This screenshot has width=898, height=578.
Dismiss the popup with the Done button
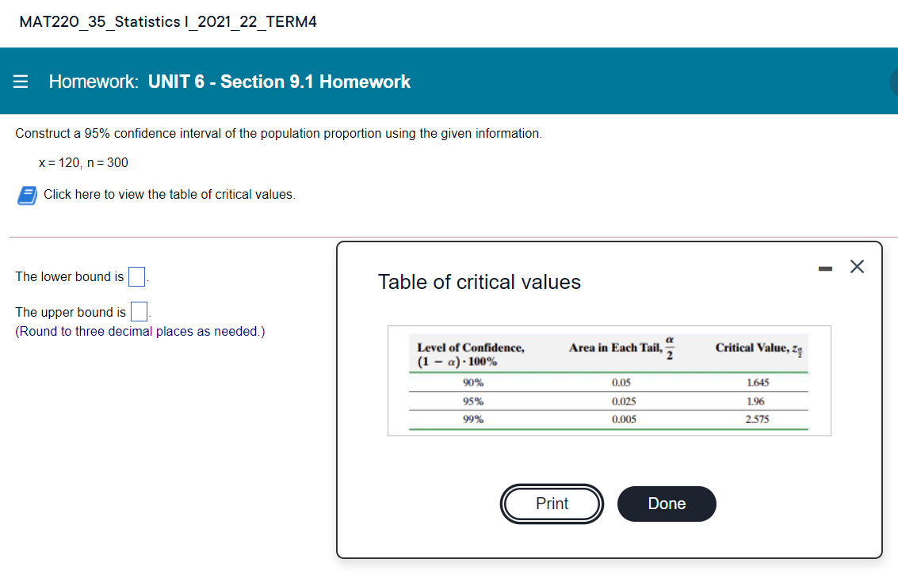(667, 504)
